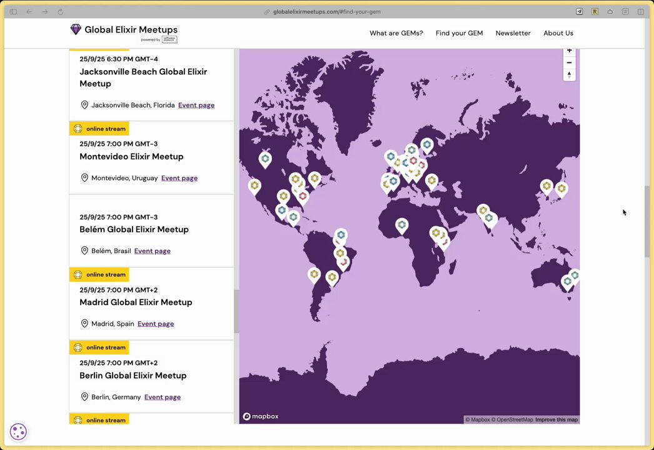The height and width of the screenshot is (450, 654).
Task: Click the Global Elixir Meetups site title
Action: pos(131,29)
